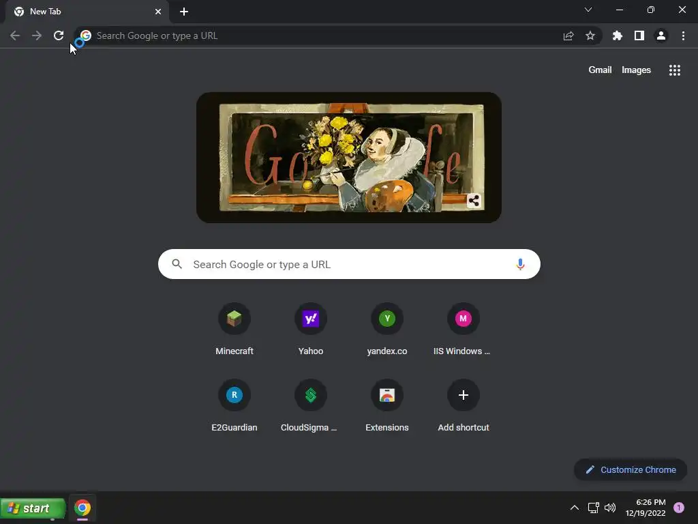Click the browser forward arrow
The width and height of the screenshot is (698, 524).
pos(37,35)
